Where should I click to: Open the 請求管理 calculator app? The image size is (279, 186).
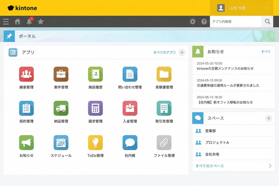coord(95,108)
